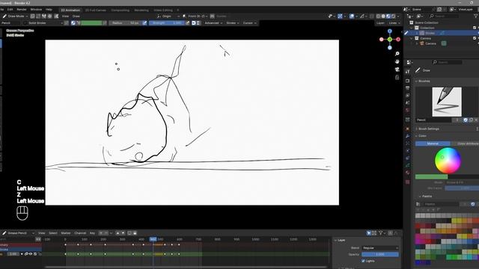Collapse the Collection in outliner
The image size is (479, 269).
(x=412, y=28)
